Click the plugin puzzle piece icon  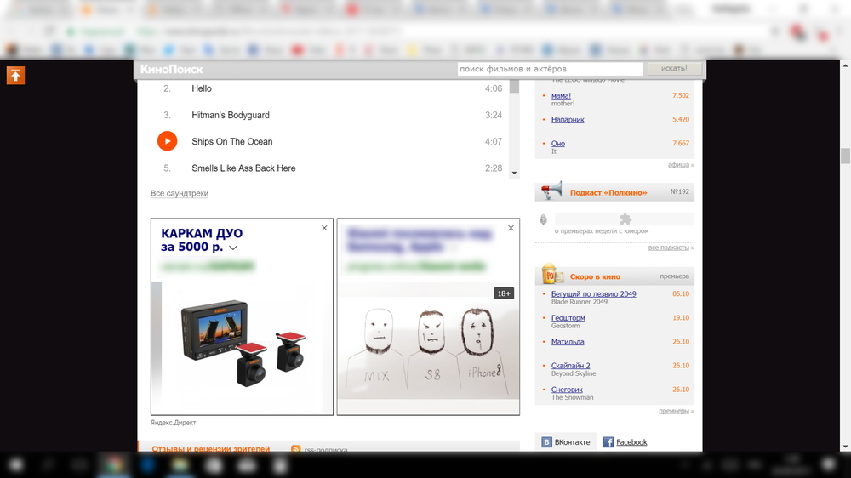[x=625, y=219]
